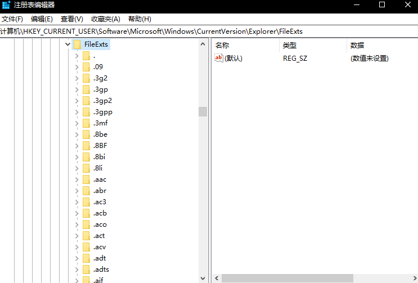Click the folder icon of .3g2

pos(87,78)
